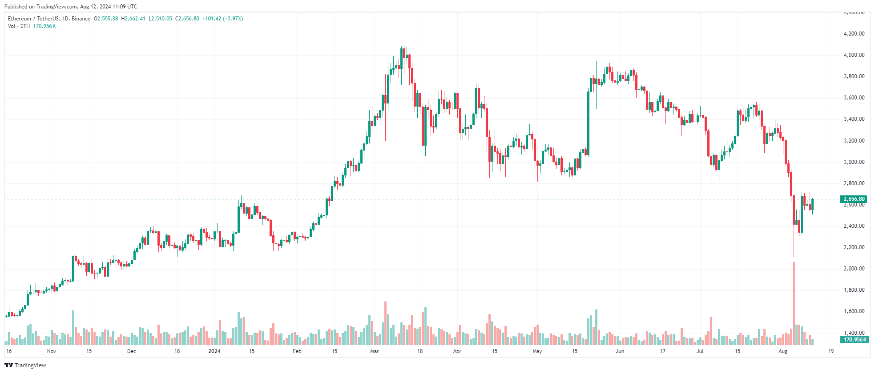The image size is (875, 373).
Task: Click the Nov label on time axis
Action: (52, 351)
